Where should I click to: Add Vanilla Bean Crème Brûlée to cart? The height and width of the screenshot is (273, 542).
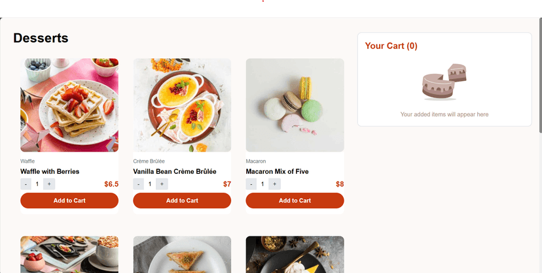182,201
